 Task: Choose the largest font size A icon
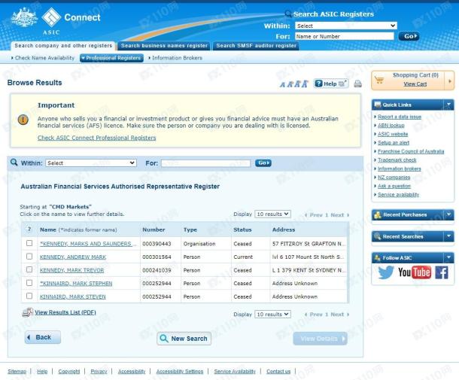[305, 84]
